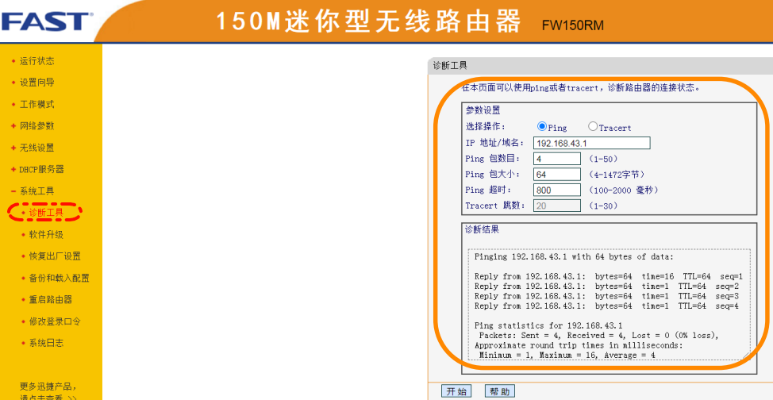Click the FAST logo

46,21
